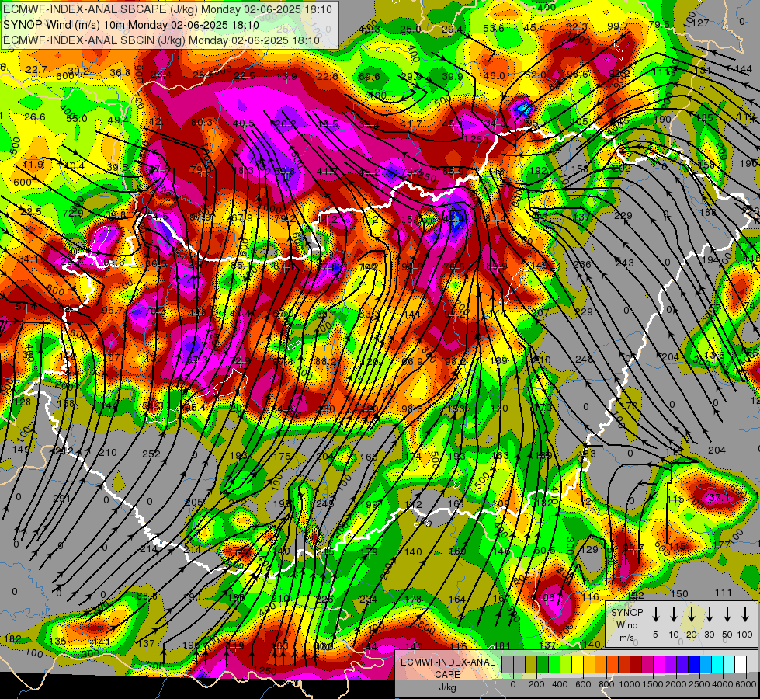760x699 pixels.
Task: Click the map value '177'
Action: 722,544
